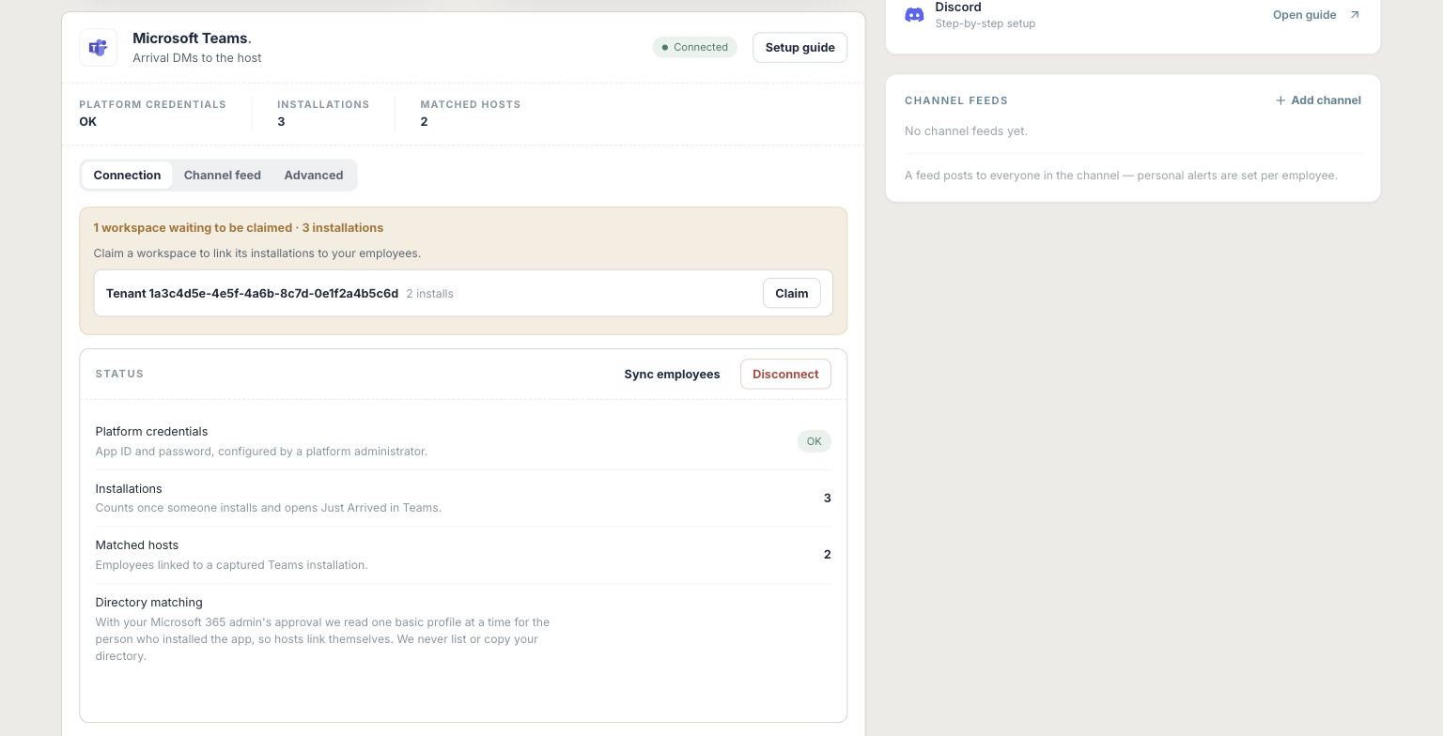The height and width of the screenshot is (736, 1443).
Task: Click the Microsoft Teams card title
Action: 191,38
